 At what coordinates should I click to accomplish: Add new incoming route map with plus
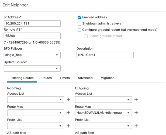click(x=68, y=113)
